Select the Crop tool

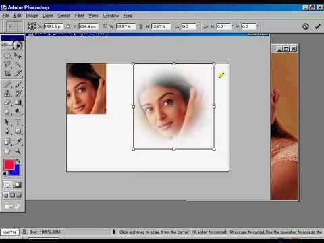[7, 74]
